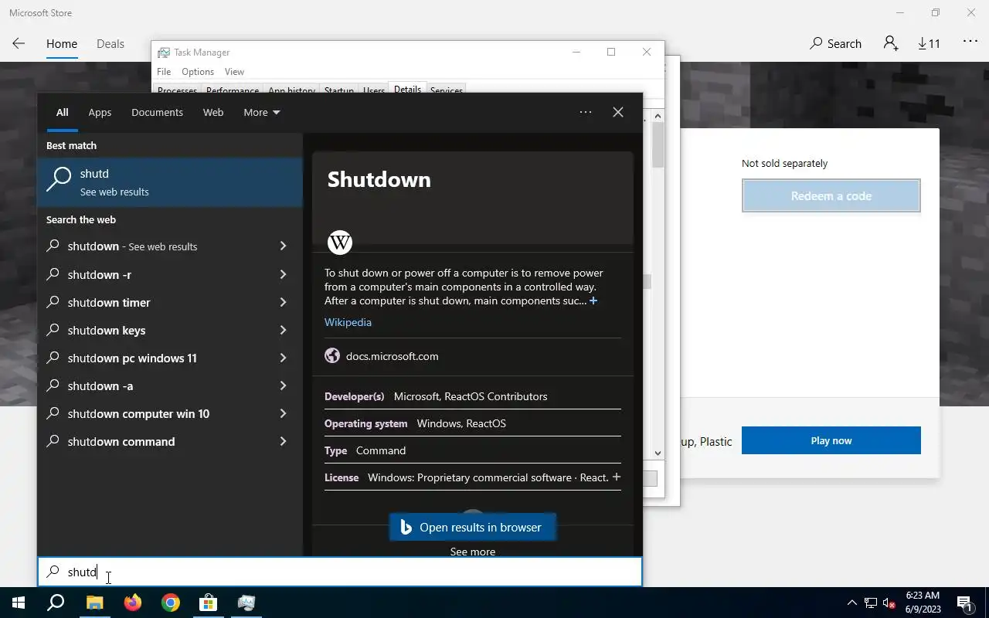Select the Web search filter tab
Image resolution: width=989 pixels, height=618 pixels.
[213, 112]
